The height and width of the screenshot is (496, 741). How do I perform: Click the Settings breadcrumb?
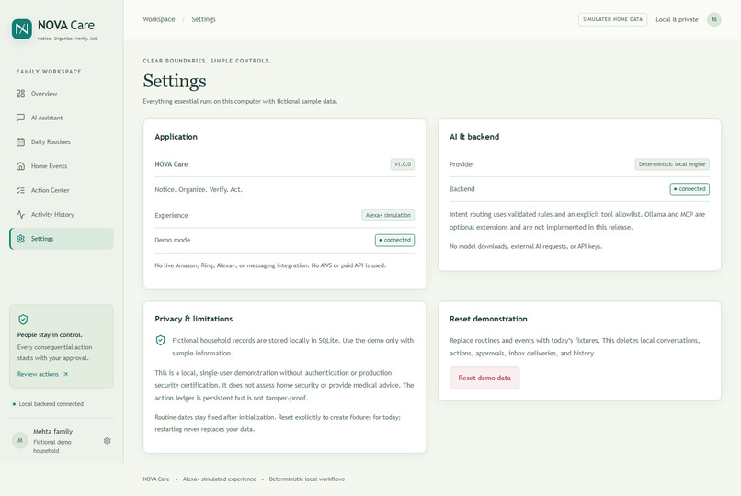[204, 19]
